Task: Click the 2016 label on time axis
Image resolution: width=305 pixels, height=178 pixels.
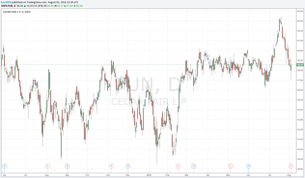Action: (149, 175)
